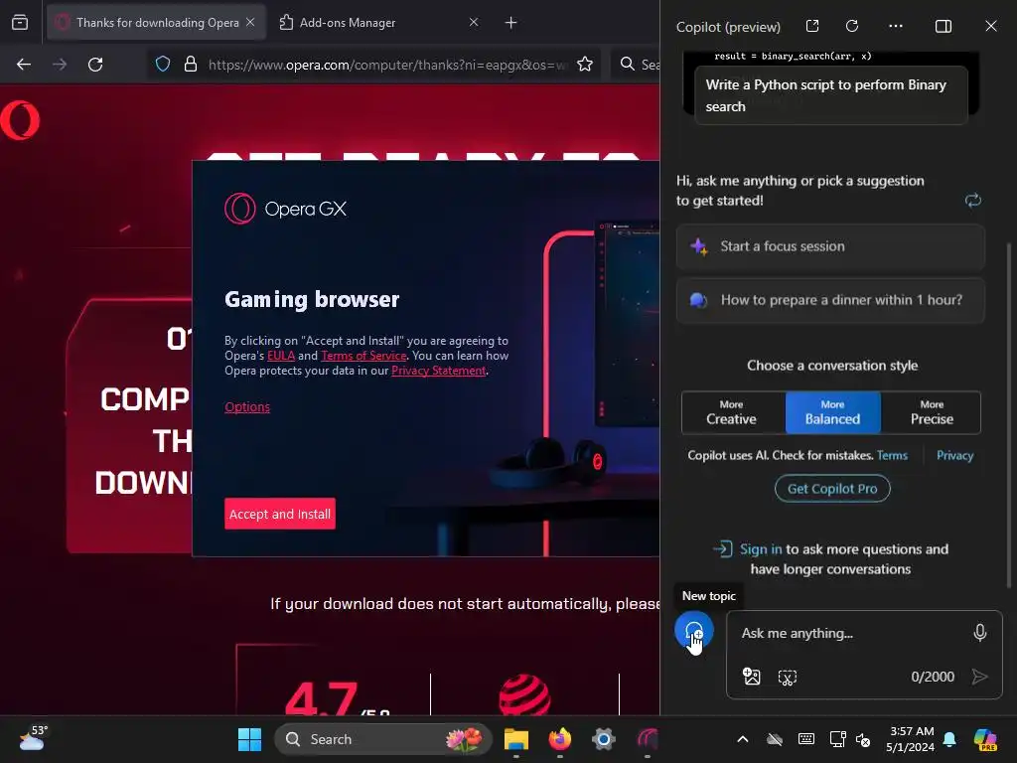Open tracking protection shield icon
This screenshot has width=1017, height=763.
pyautogui.click(x=163, y=64)
